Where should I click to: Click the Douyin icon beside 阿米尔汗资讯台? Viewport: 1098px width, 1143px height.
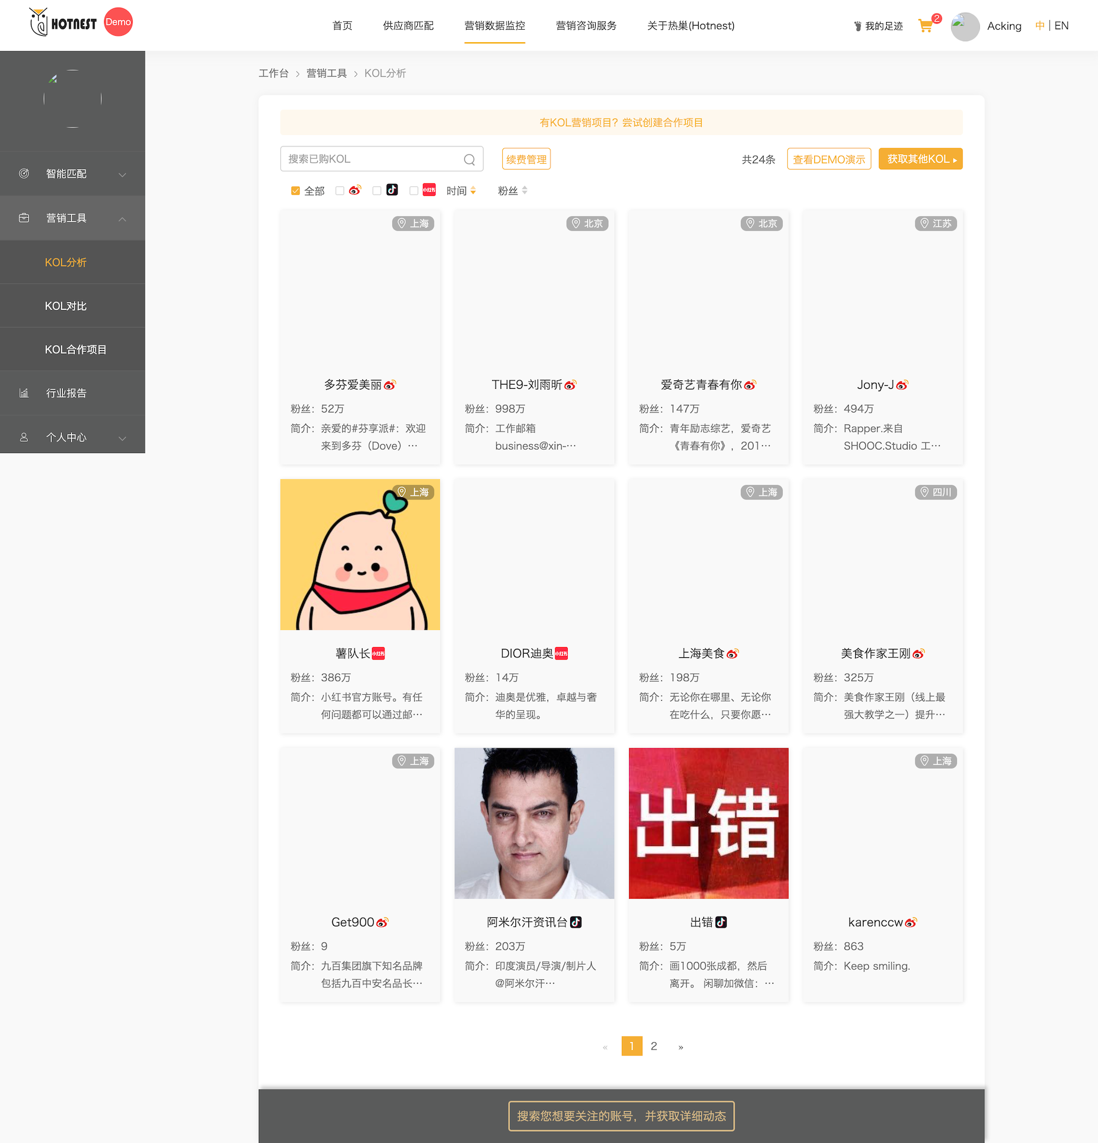click(x=575, y=922)
